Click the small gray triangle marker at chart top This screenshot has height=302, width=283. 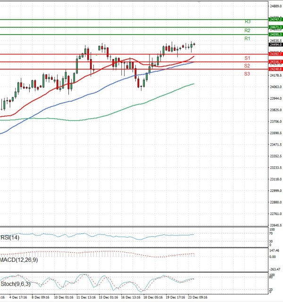[x=199, y=2]
